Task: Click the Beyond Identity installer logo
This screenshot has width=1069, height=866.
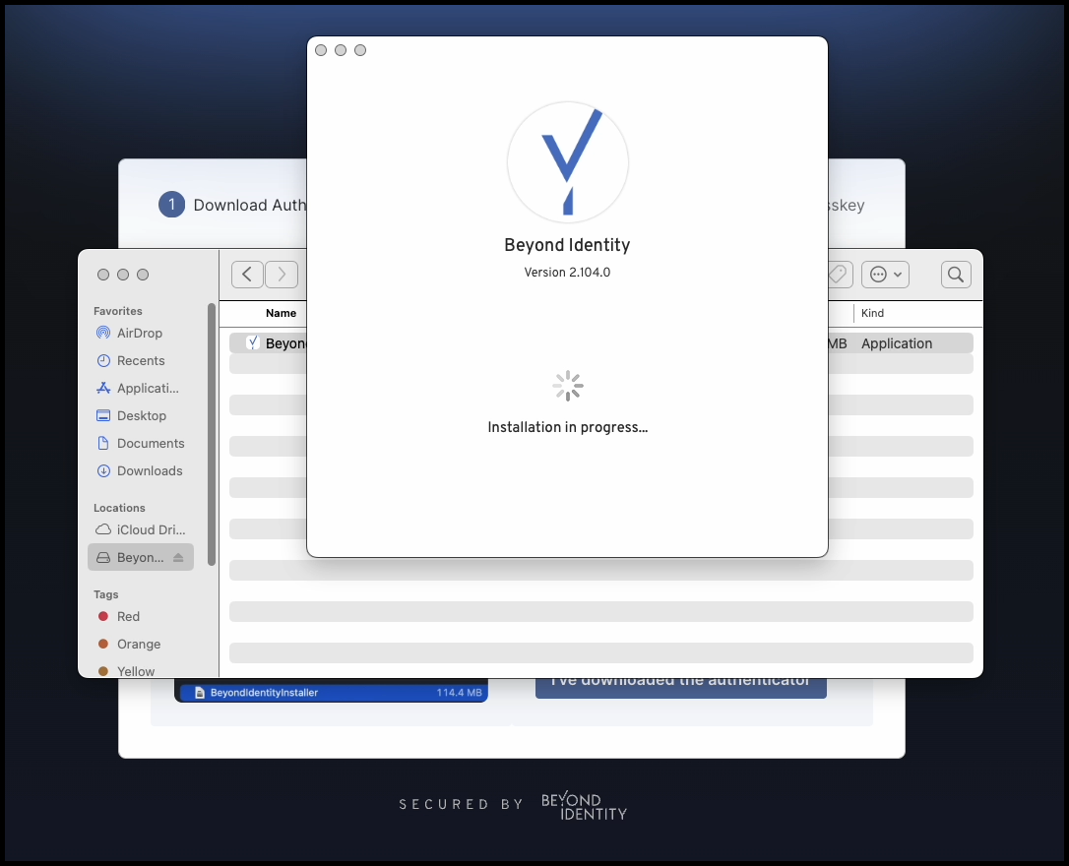Action: 568,162
